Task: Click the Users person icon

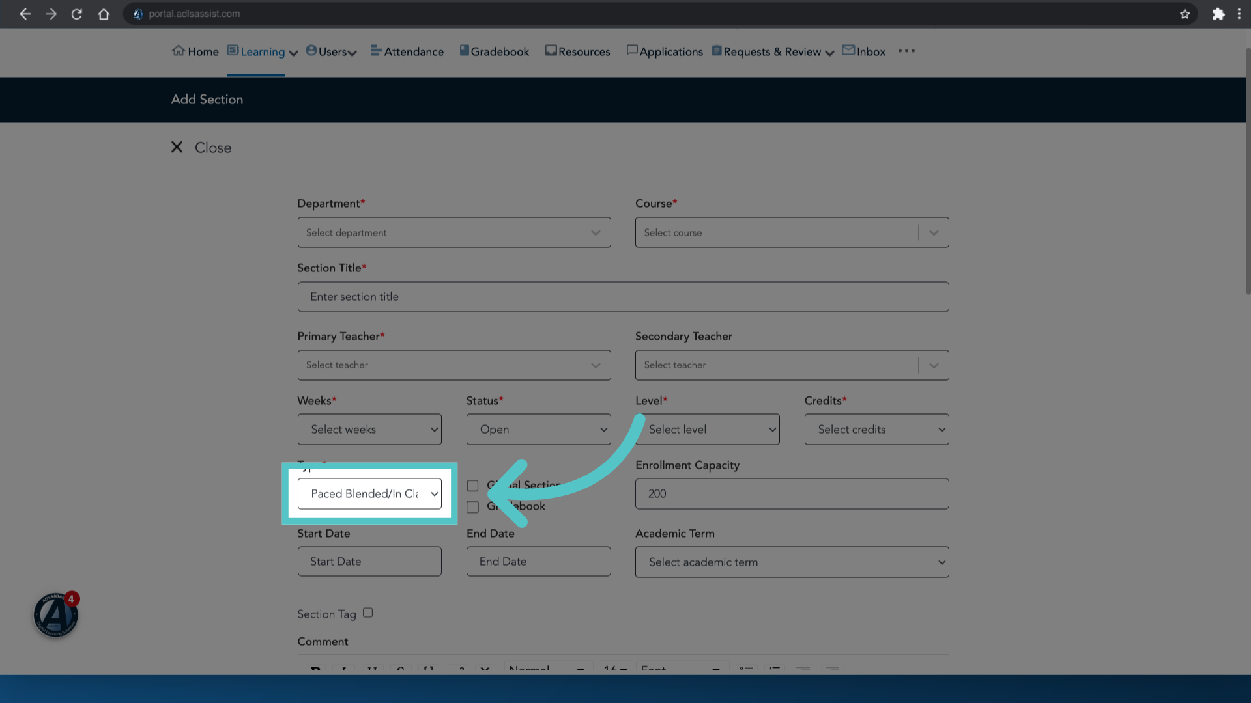Action: tap(311, 50)
